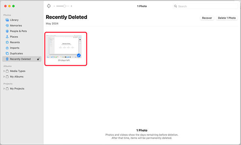The image size is (241, 145).
Task: Click the Delete 1 Photo button
Action: tap(227, 18)
